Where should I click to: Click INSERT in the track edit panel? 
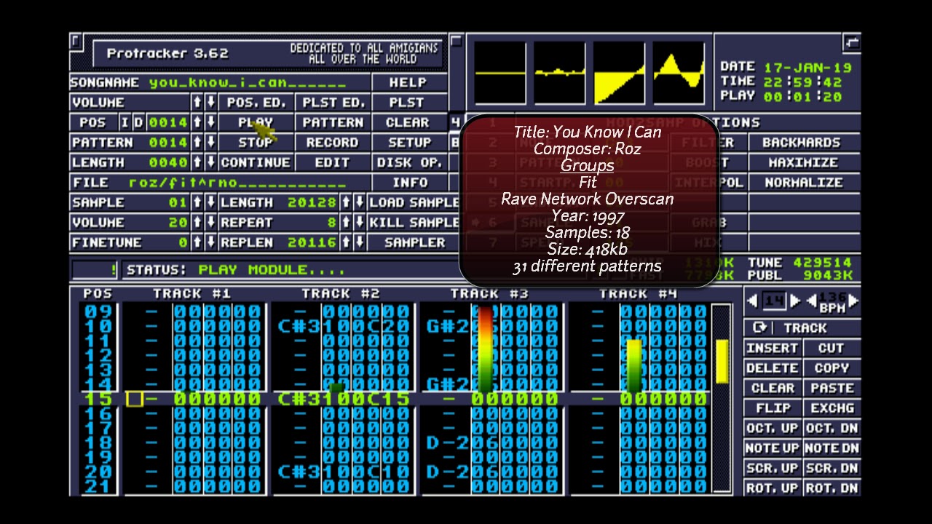(773, 349)
